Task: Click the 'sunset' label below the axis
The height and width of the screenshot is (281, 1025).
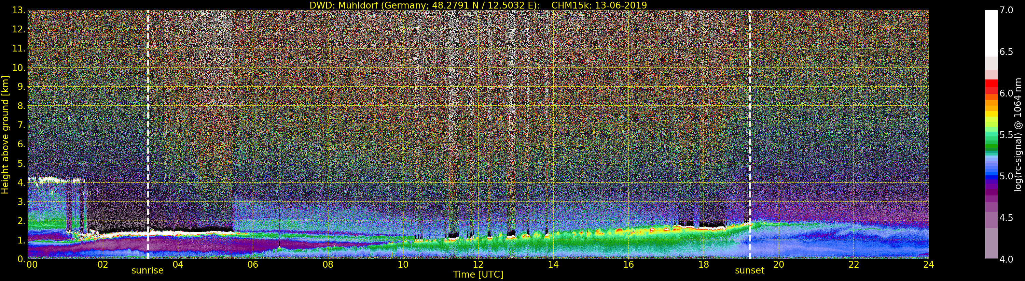Action: (x=749, y=271)
